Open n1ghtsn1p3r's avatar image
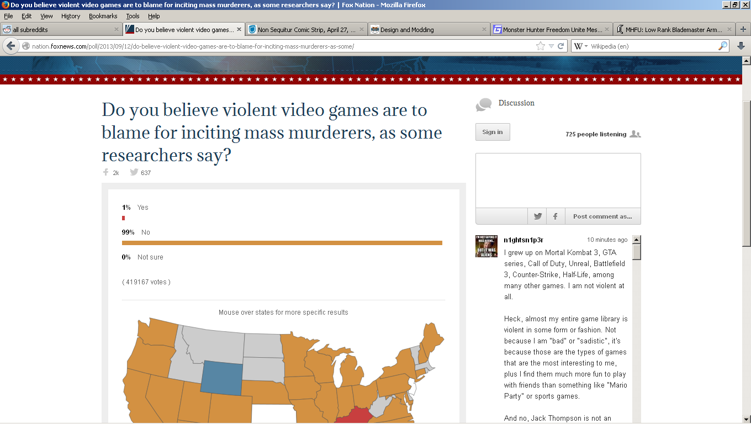The image size is (751, 424). 486,246
